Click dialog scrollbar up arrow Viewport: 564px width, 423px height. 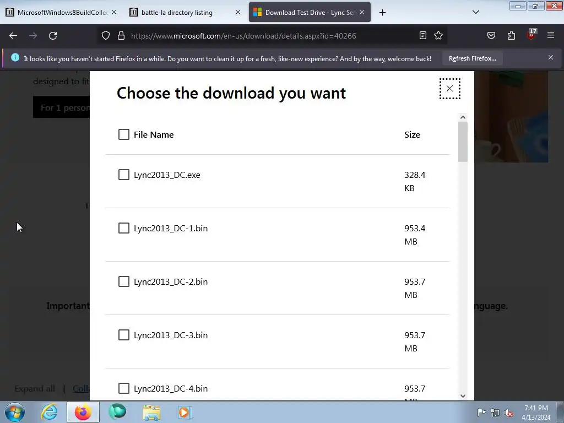463,117
